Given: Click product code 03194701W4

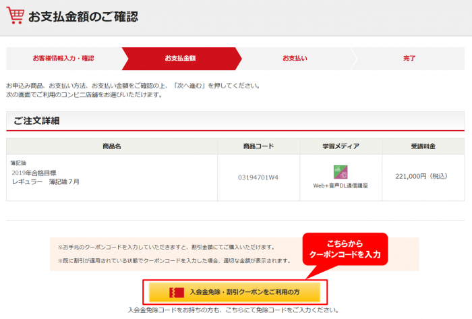Looking at the screenshot, I should click(258, 177).
